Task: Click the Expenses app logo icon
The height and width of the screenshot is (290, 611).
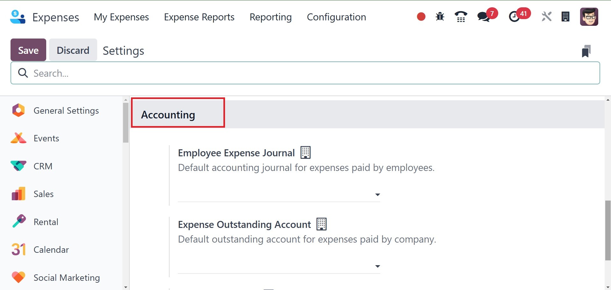Action: point(18,17)
